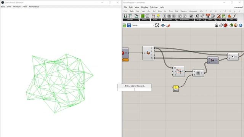Open the File menu in Grasshopper
Viewport: 244px width, 137px height.
pyautogui.click(x=125, y=7)
